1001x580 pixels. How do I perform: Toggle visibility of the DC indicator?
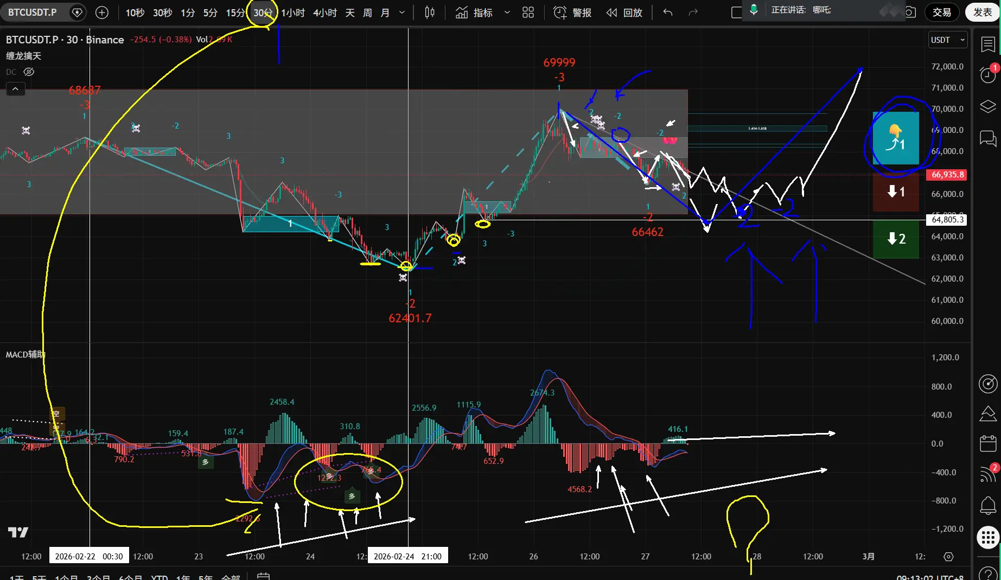(x=29, y=72)
